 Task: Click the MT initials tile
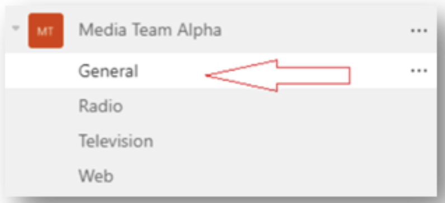pyautogui.click(x=46, y=31)
